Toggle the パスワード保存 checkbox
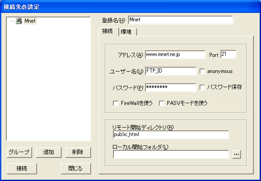This screenshot has height=181, width=261. (202, 87)
